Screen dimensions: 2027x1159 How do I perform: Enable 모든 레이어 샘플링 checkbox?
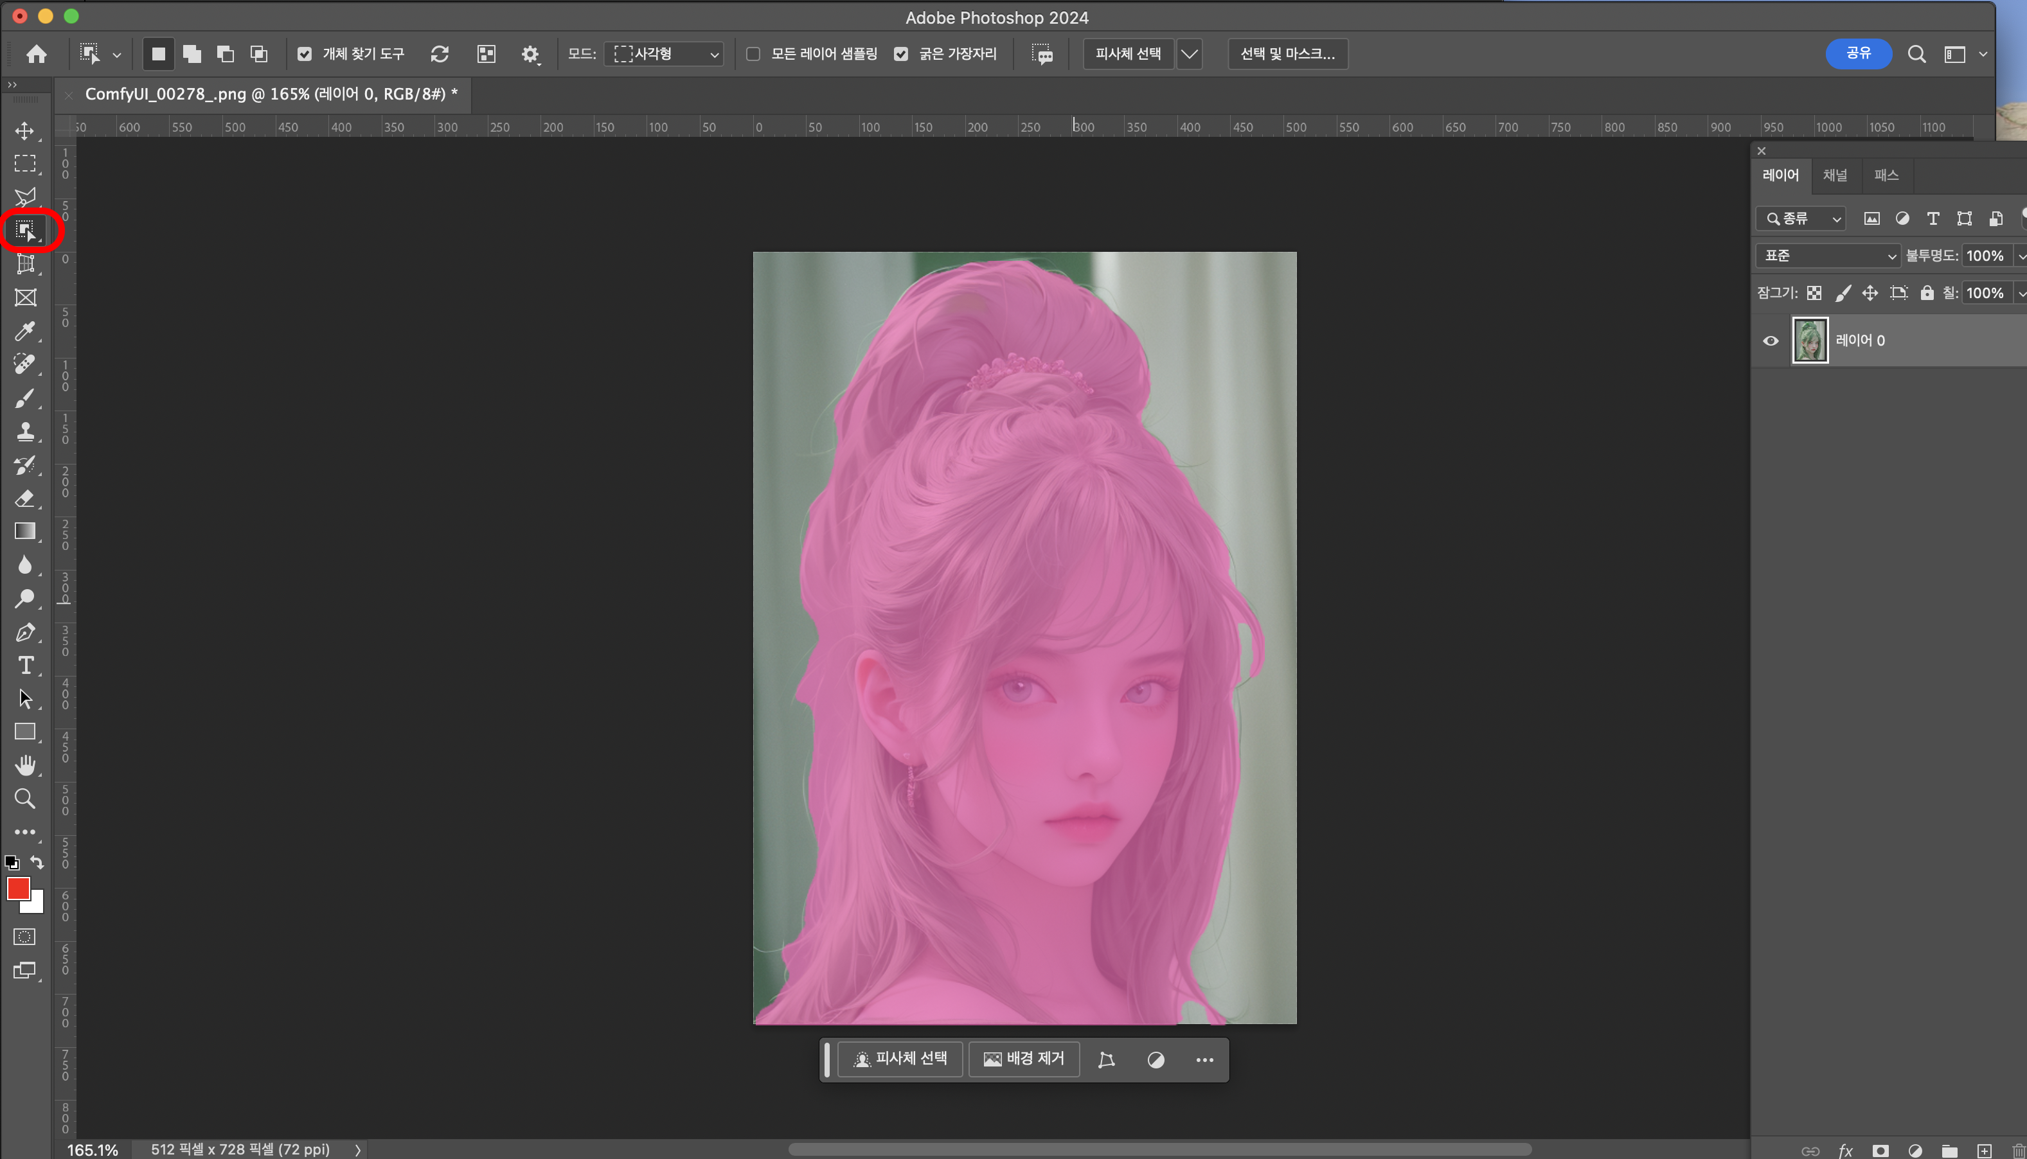click(753, 54)
